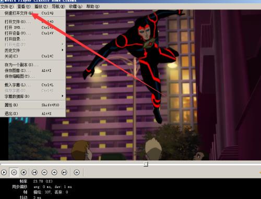Increase playback speed using the fast-forward icon
Viewport: 261px width, 199px height.
click(x=54, y=172)
